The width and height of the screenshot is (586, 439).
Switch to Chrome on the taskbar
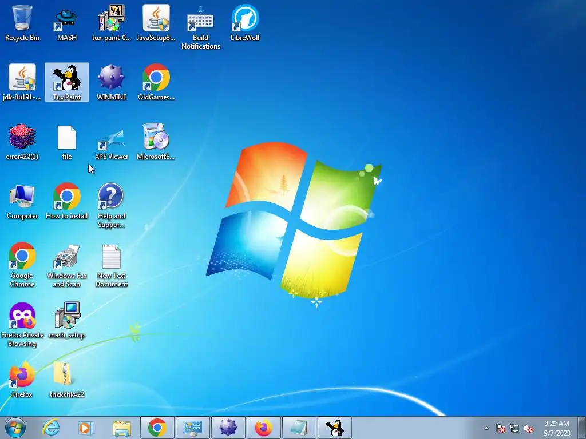tap(157, 428)
